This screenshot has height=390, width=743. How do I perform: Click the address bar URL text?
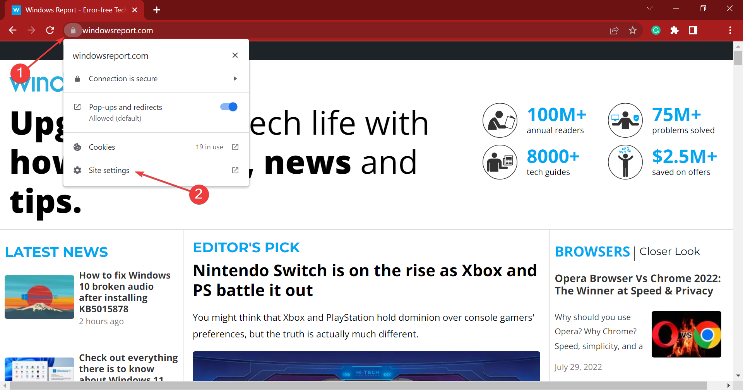click(x=118, y=30)
